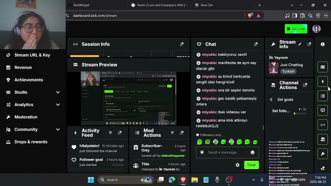Image resolution: width=331 pixels, height=186 pixels.
Task: Open File Explorer from the taskbar
Action: click(194, 180)
